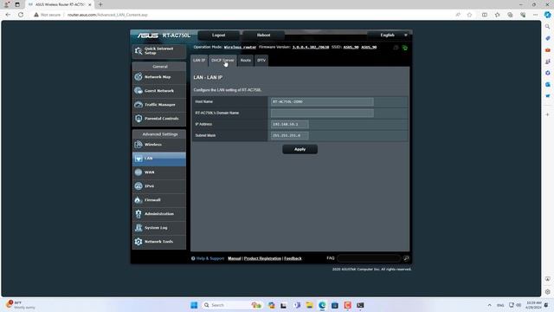Open the Feedback link
This screenshot has width=554, height=312.
(x=293, y=258)
